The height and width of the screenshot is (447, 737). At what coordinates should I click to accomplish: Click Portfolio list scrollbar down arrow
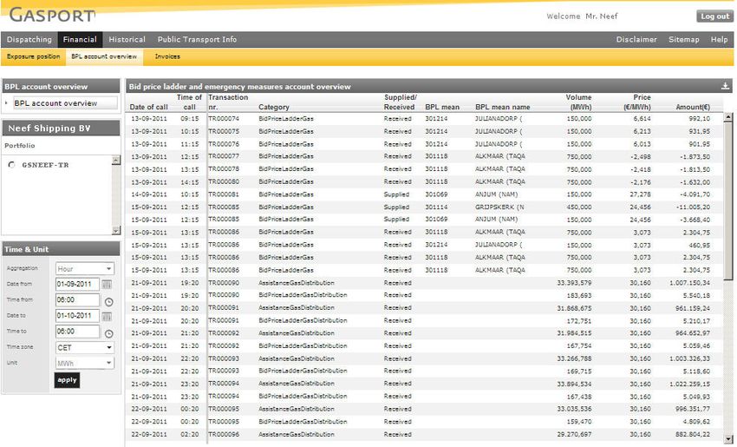(x=116, y=230)
